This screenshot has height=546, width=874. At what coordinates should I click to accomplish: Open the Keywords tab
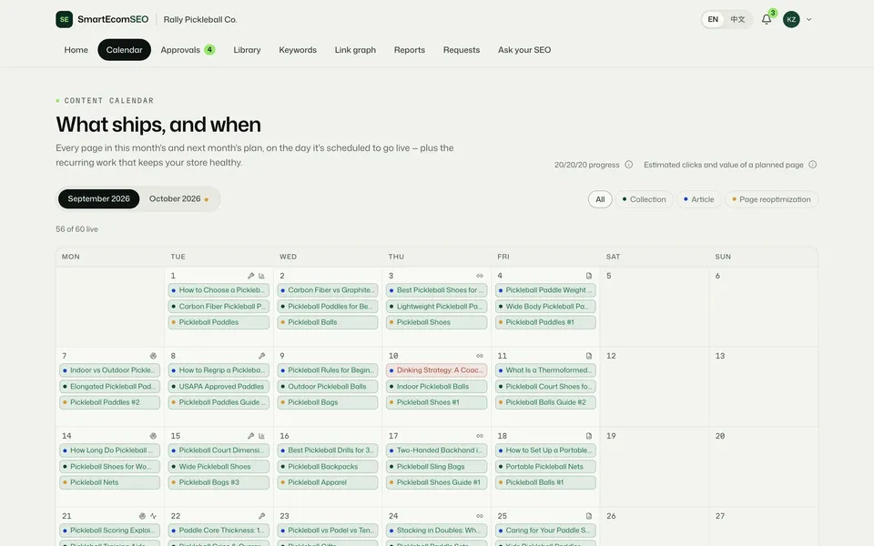click(x=298, y=50)
